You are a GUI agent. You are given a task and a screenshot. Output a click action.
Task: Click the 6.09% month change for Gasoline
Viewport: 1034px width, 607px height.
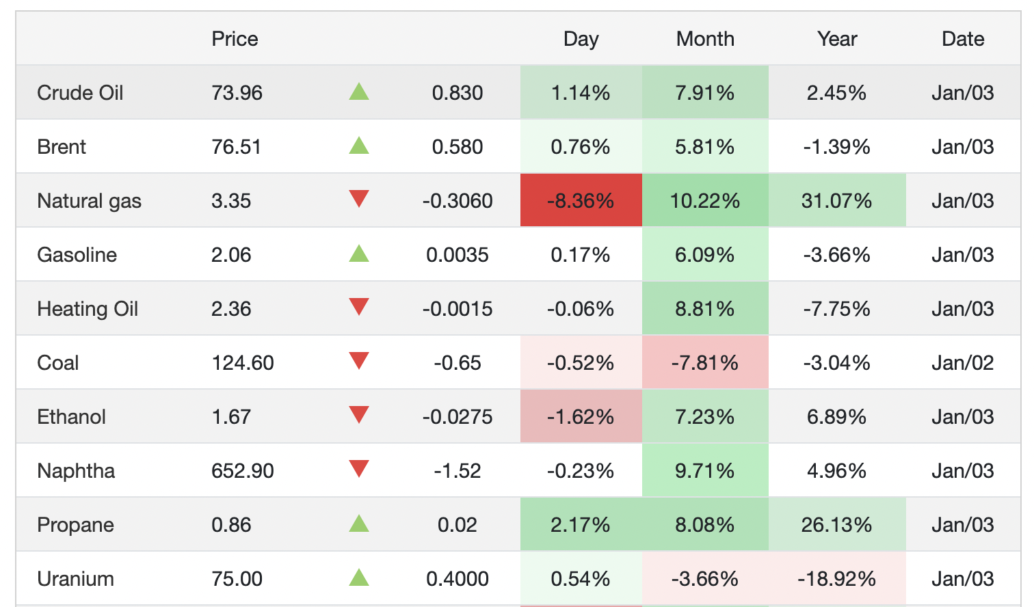coord(705,254)
